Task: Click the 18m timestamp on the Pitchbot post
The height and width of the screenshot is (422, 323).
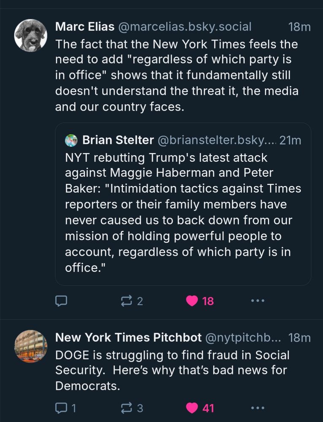Action: (x=299, y=338)
